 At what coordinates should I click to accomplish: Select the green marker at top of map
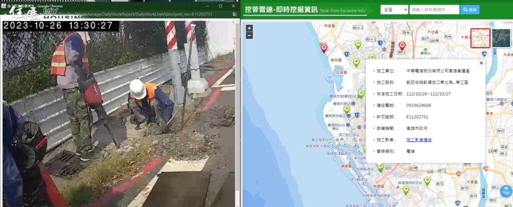358,44
